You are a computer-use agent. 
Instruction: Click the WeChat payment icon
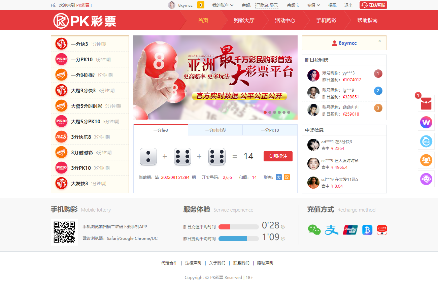click(x=314, y=230)
